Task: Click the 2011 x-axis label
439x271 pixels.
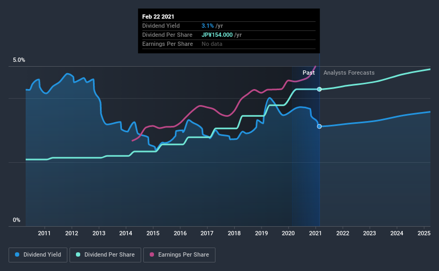Action: (x=44, y=233)
